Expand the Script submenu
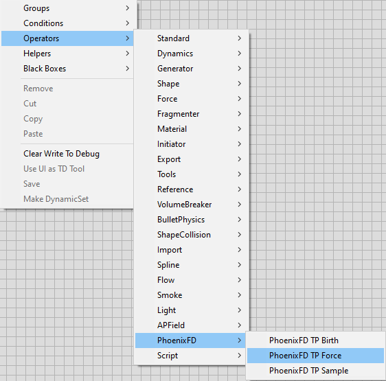The width and height of the screenshot is (386, 381). click(x=191, y=356)
